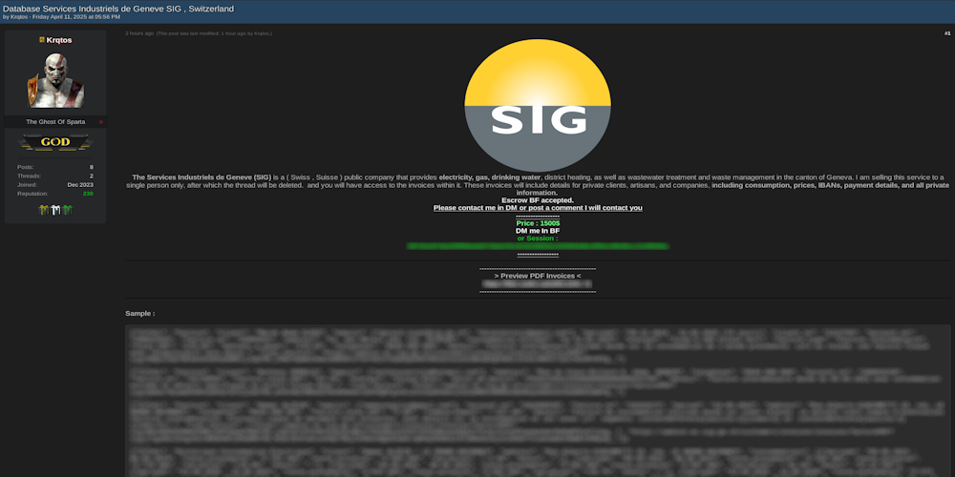The width and height of the screenshot is (955, 477).
Task: Open the Krqtos username profile link
Action: [59, 40]
